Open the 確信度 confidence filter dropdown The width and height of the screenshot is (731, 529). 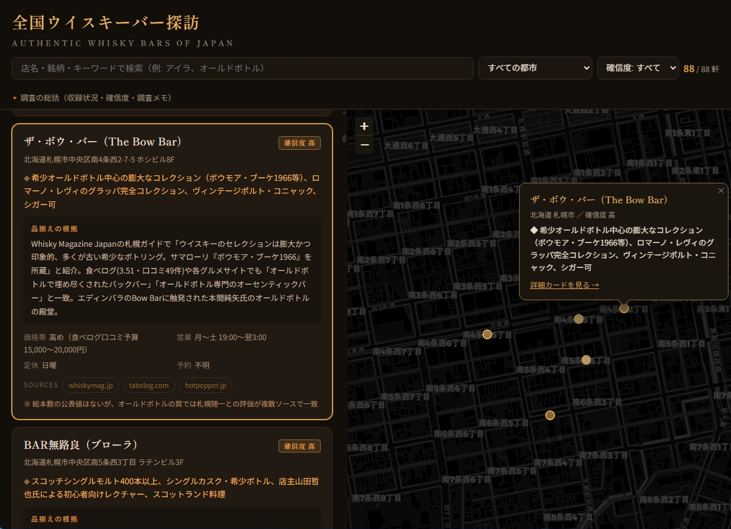pos(638,68)
